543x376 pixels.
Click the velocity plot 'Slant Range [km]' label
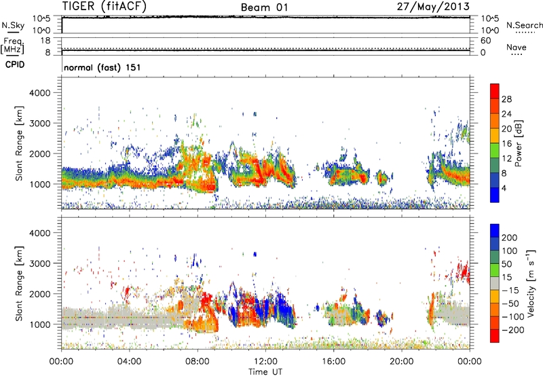pos(19,283)
